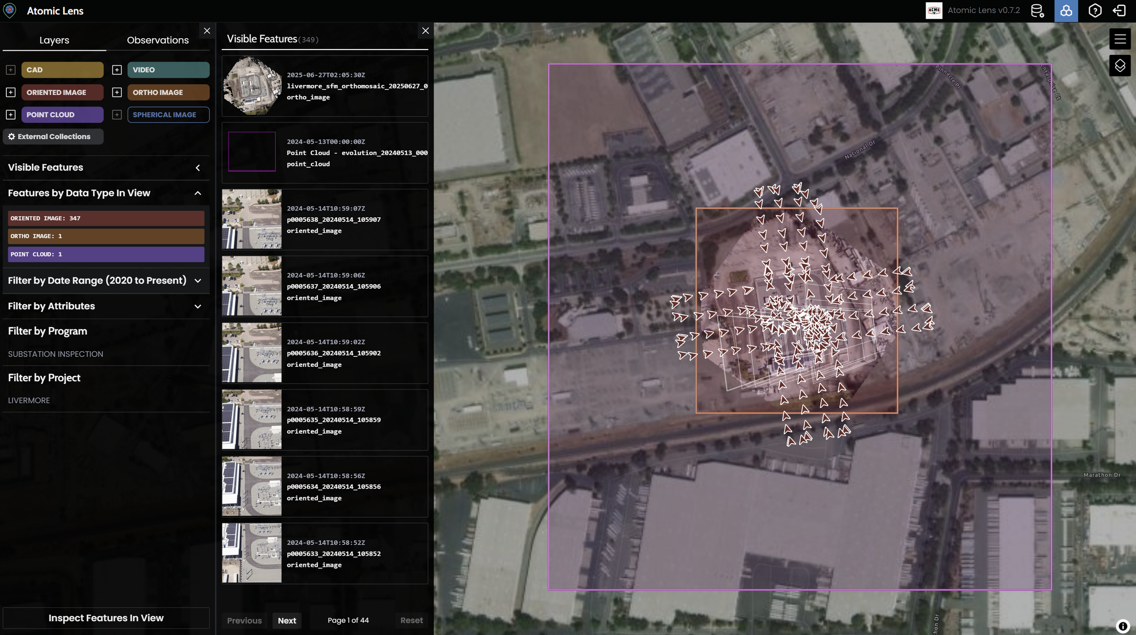Toggle the VIDEO layer chip
This screenshot has height=635, width=1136.
click(x=168, y=70)
